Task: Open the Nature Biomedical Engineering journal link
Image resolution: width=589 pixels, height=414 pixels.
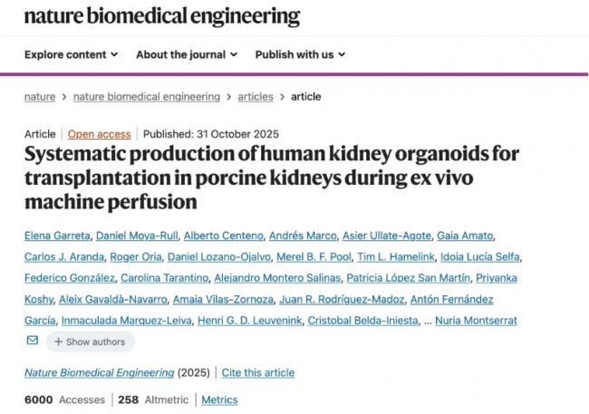Action: pos(100,372)
